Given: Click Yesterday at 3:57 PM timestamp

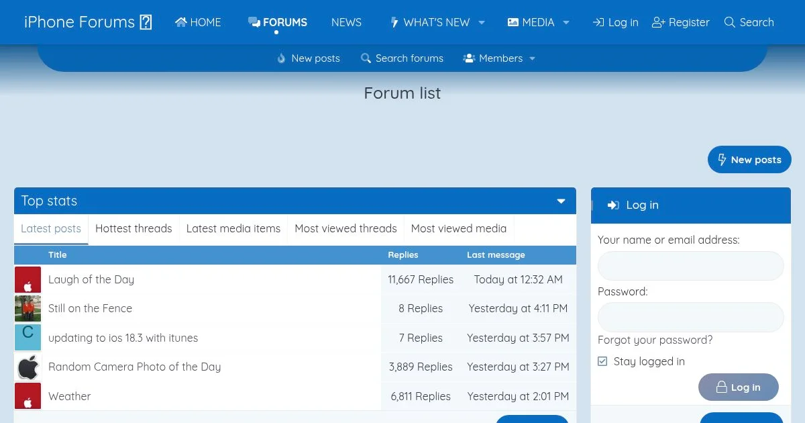Looking at the screenshot, I should point(518,338).
